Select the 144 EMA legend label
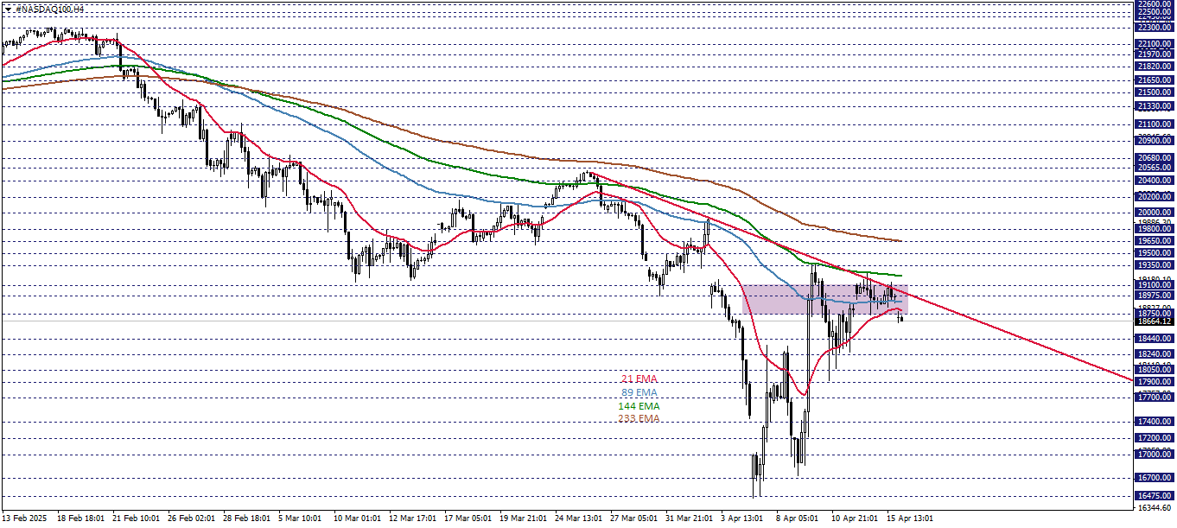 pos(639,405)
